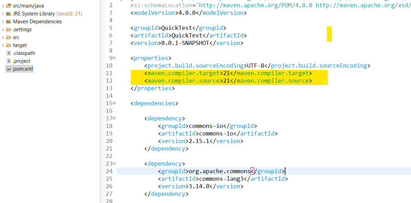Viewport: 411px width, 203px height.
Task: Select Maven Dependencies in the tree
Action: (37, 22)
